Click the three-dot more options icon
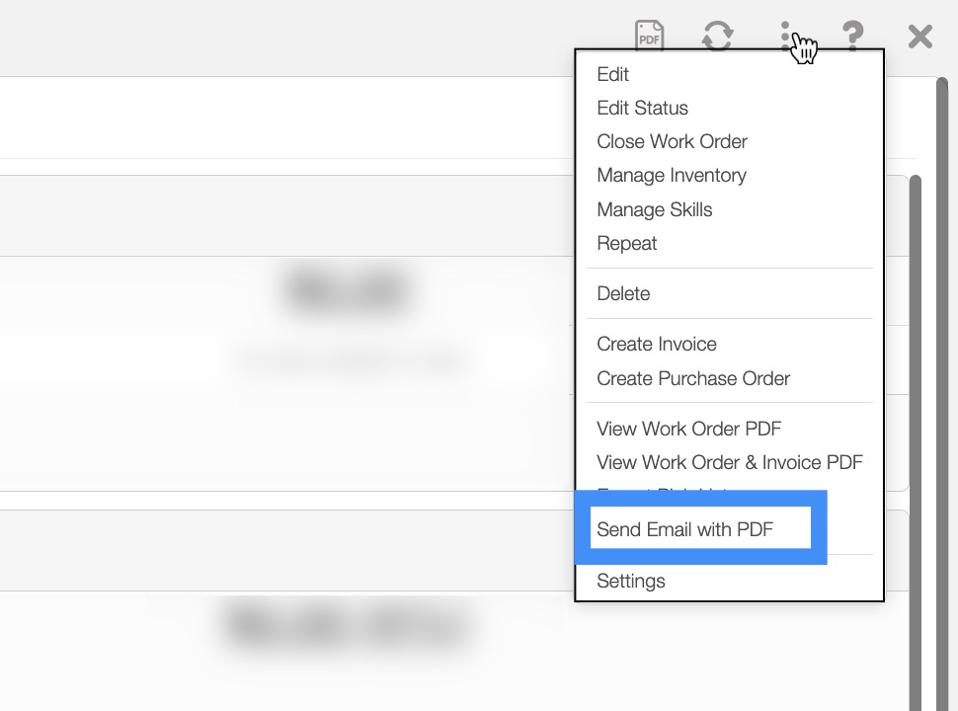 click(x=785, y=37)
